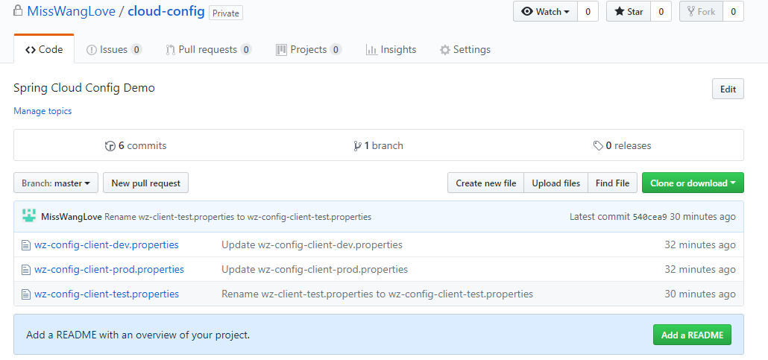Click the commits history clock icon
The width and height of the screenshot is (768, 360).
[110, 146]
